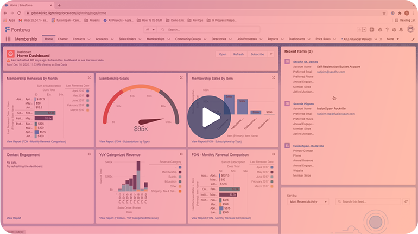
Task: Expand the Membership Sales by Item chart
Action: [273, 78]
